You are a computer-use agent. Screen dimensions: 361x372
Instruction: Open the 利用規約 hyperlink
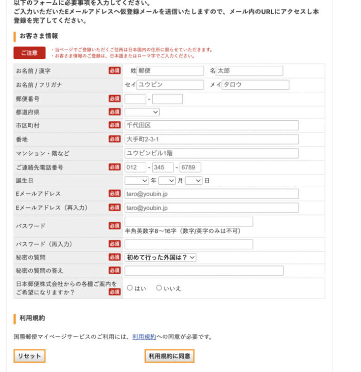click(x=144, y=337)
